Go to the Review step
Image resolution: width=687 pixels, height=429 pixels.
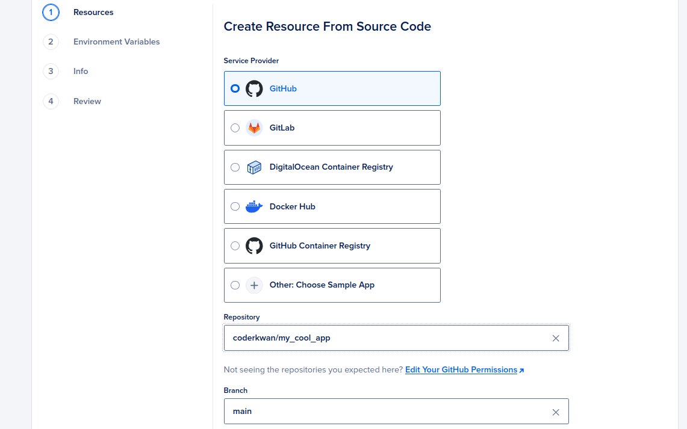click(87, 101)
